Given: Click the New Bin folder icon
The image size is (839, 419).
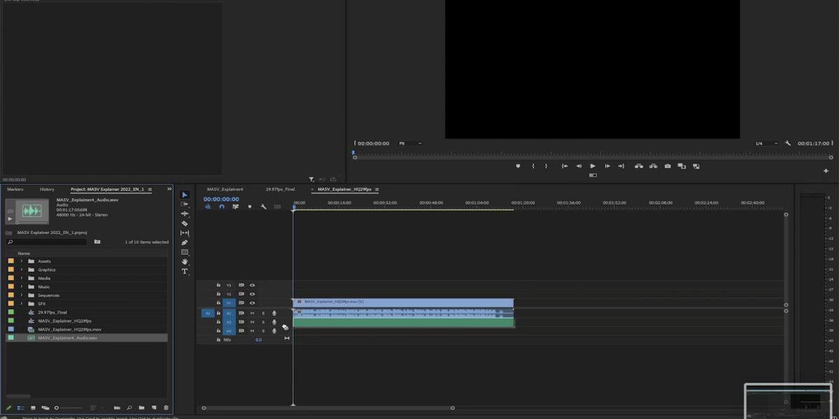Looking at the screenshot, I should [141, 408].
